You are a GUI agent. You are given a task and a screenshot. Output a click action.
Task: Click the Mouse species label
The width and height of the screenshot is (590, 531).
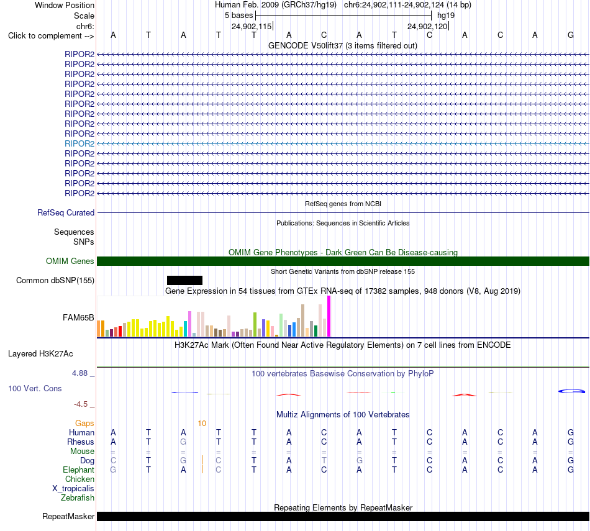tap(82, 452)
